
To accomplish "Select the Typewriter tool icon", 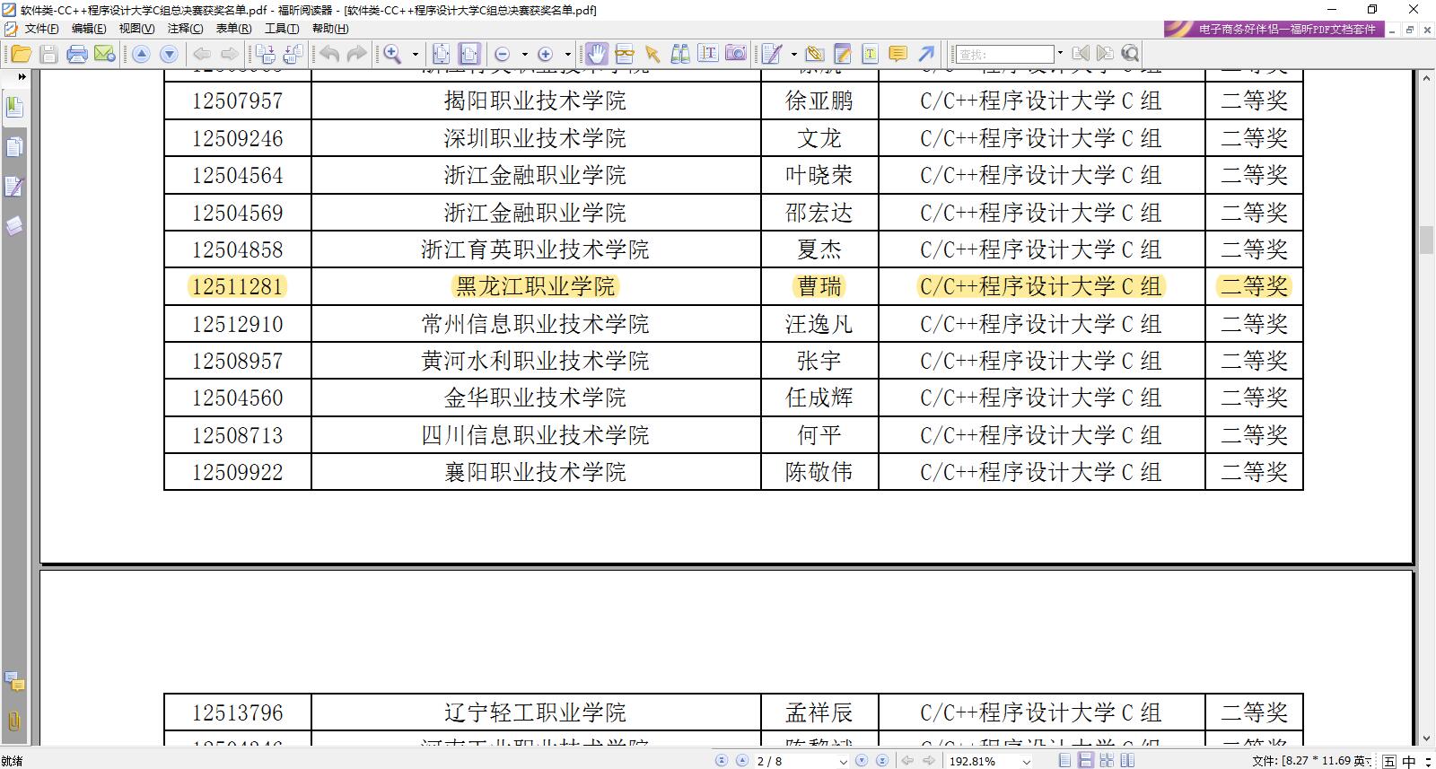I will point(870,54).
